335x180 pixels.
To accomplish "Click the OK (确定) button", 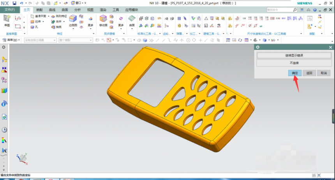I will (295, 73).
